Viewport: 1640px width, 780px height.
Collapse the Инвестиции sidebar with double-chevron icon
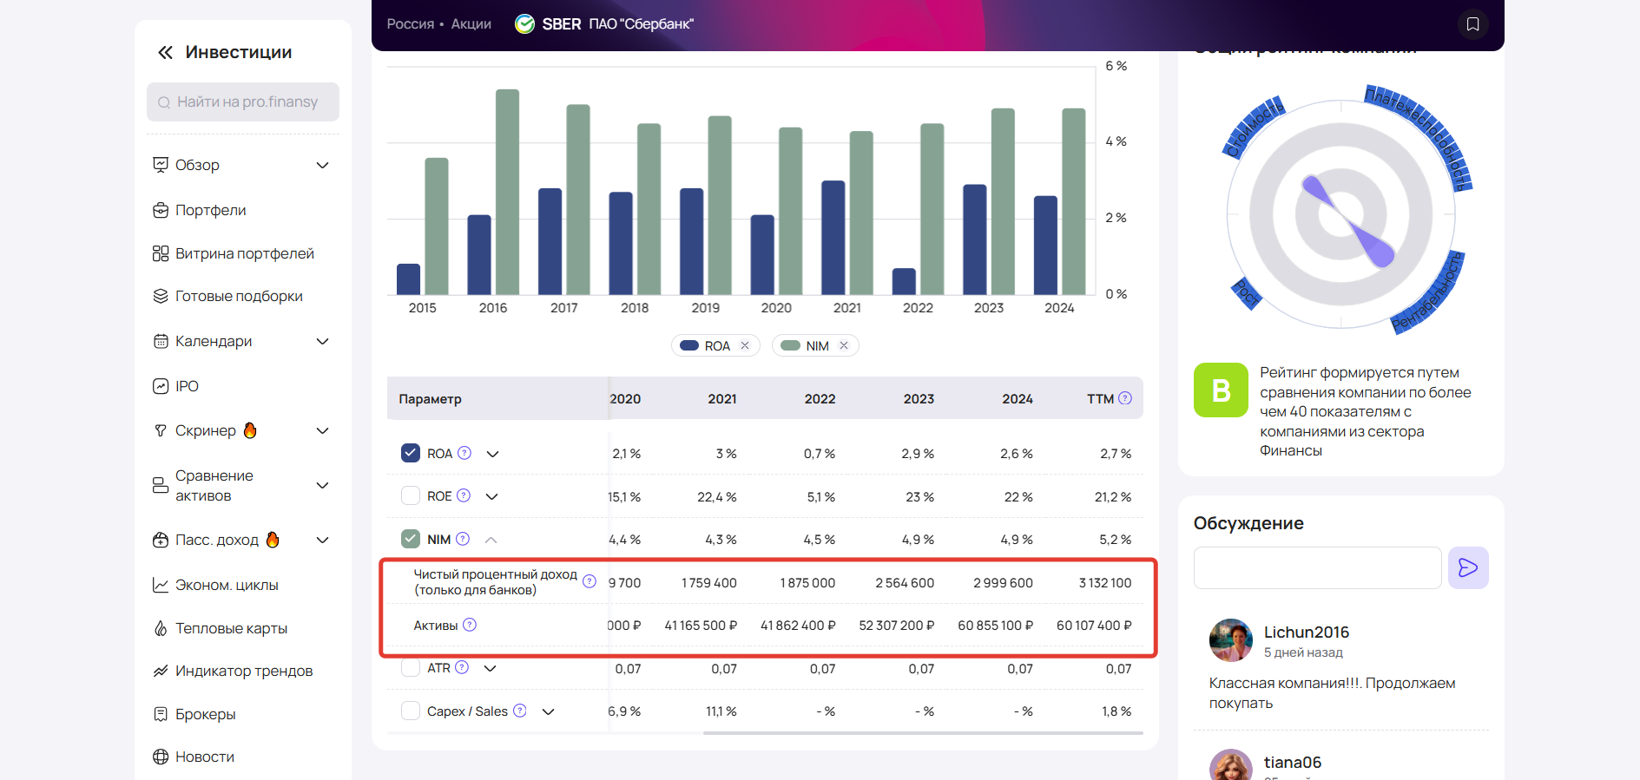point(165,53)
